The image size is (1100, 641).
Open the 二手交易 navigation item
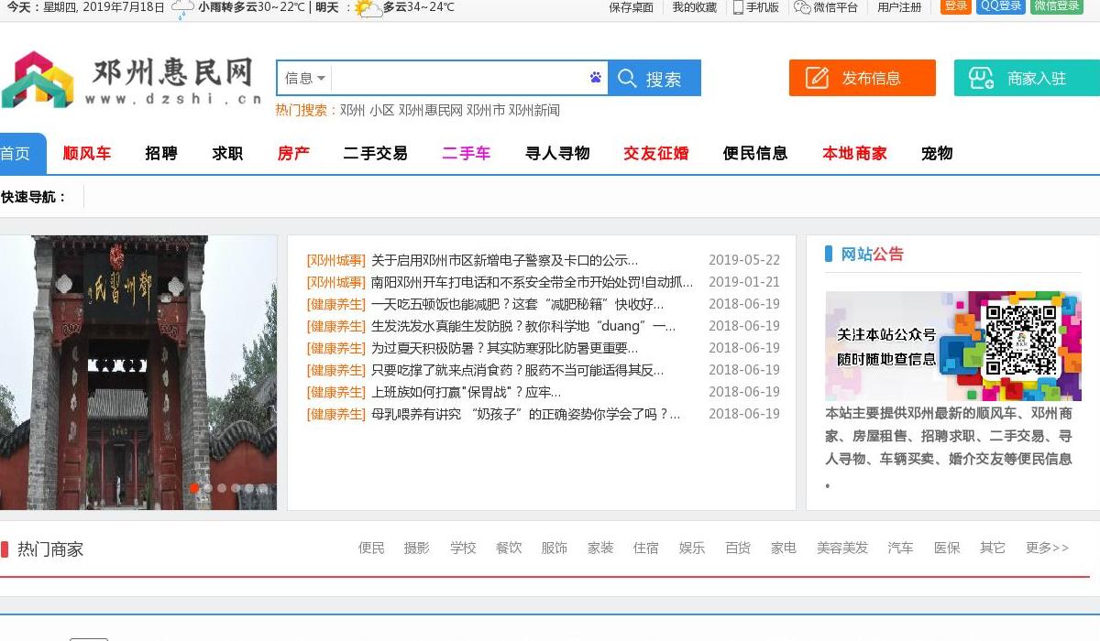376,153
